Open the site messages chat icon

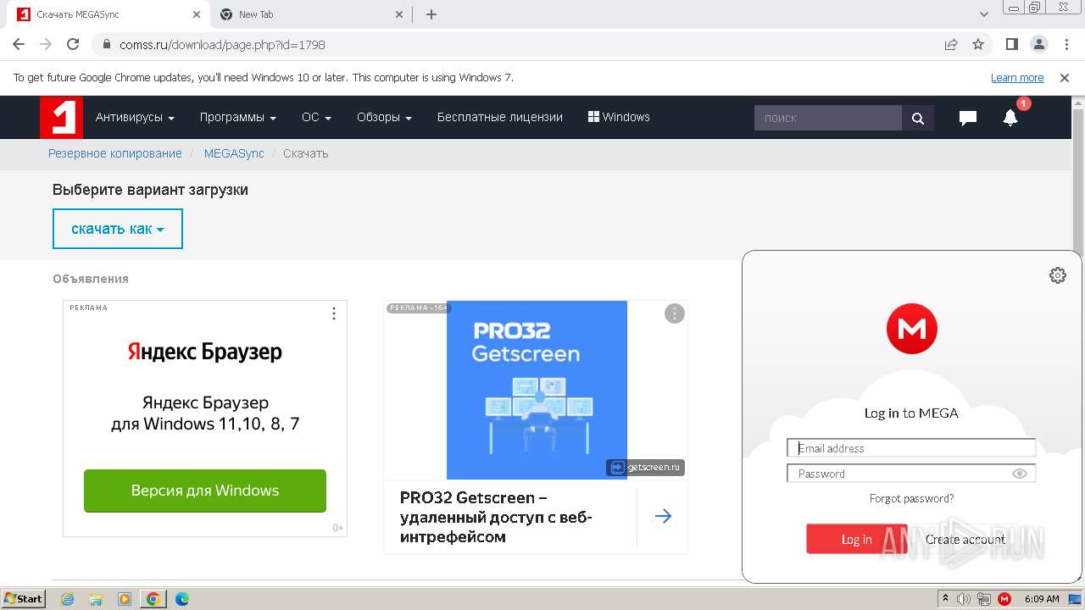pos(967,118)
